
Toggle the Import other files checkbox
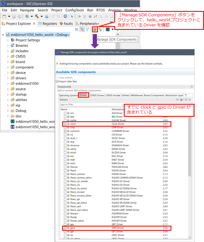pyautogui.click(x=57, y=81)
